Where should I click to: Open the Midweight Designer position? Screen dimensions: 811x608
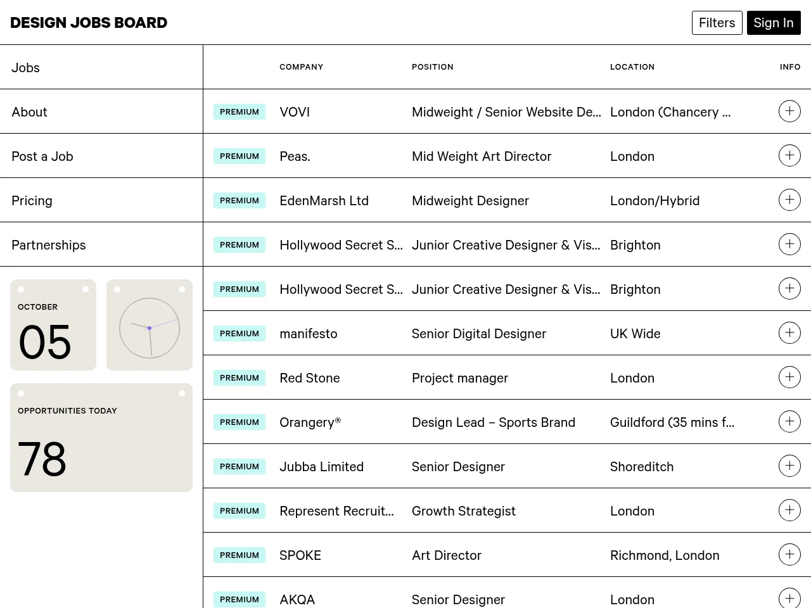(470, 201)
